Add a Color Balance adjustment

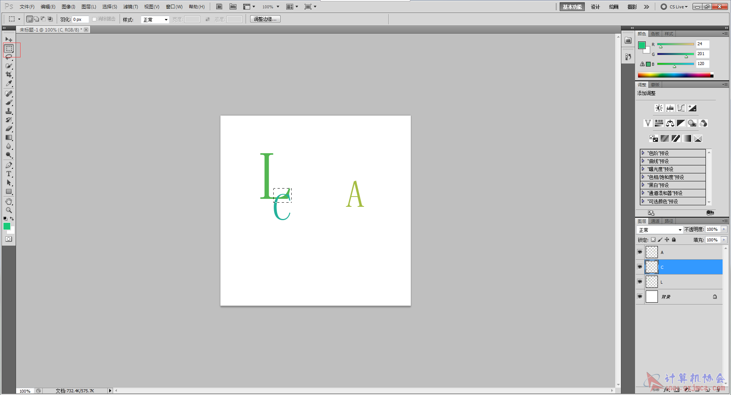tap(670, 123)
